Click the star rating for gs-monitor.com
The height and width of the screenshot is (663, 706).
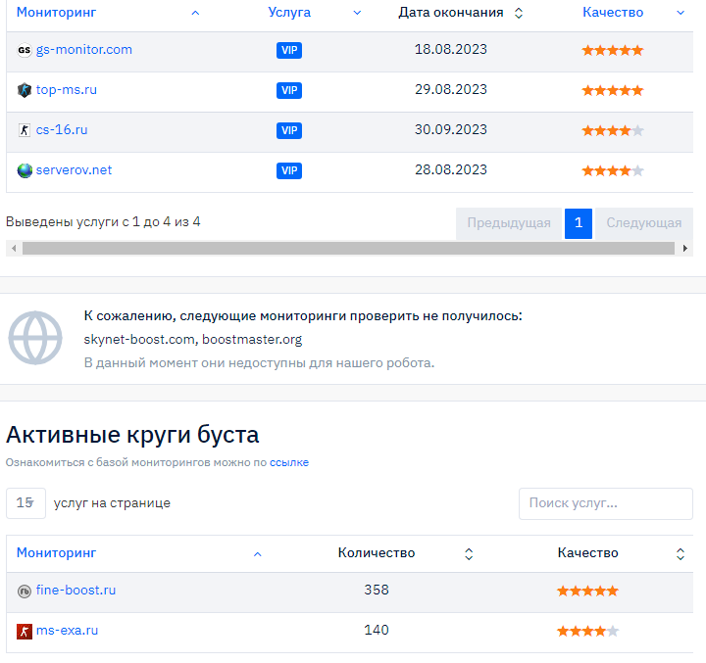click(x=613, y=50)
